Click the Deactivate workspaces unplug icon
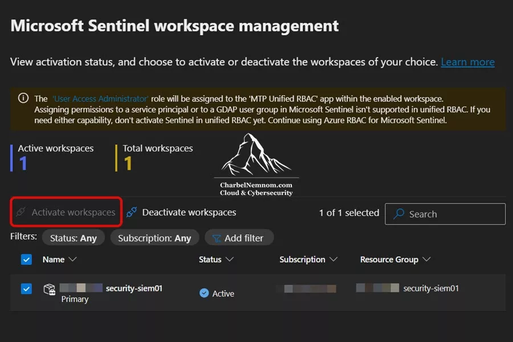513x342 pixels. click(x=132, y=211)
